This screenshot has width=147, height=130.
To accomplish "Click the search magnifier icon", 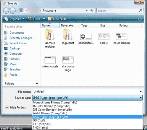I will coord(141,11).
